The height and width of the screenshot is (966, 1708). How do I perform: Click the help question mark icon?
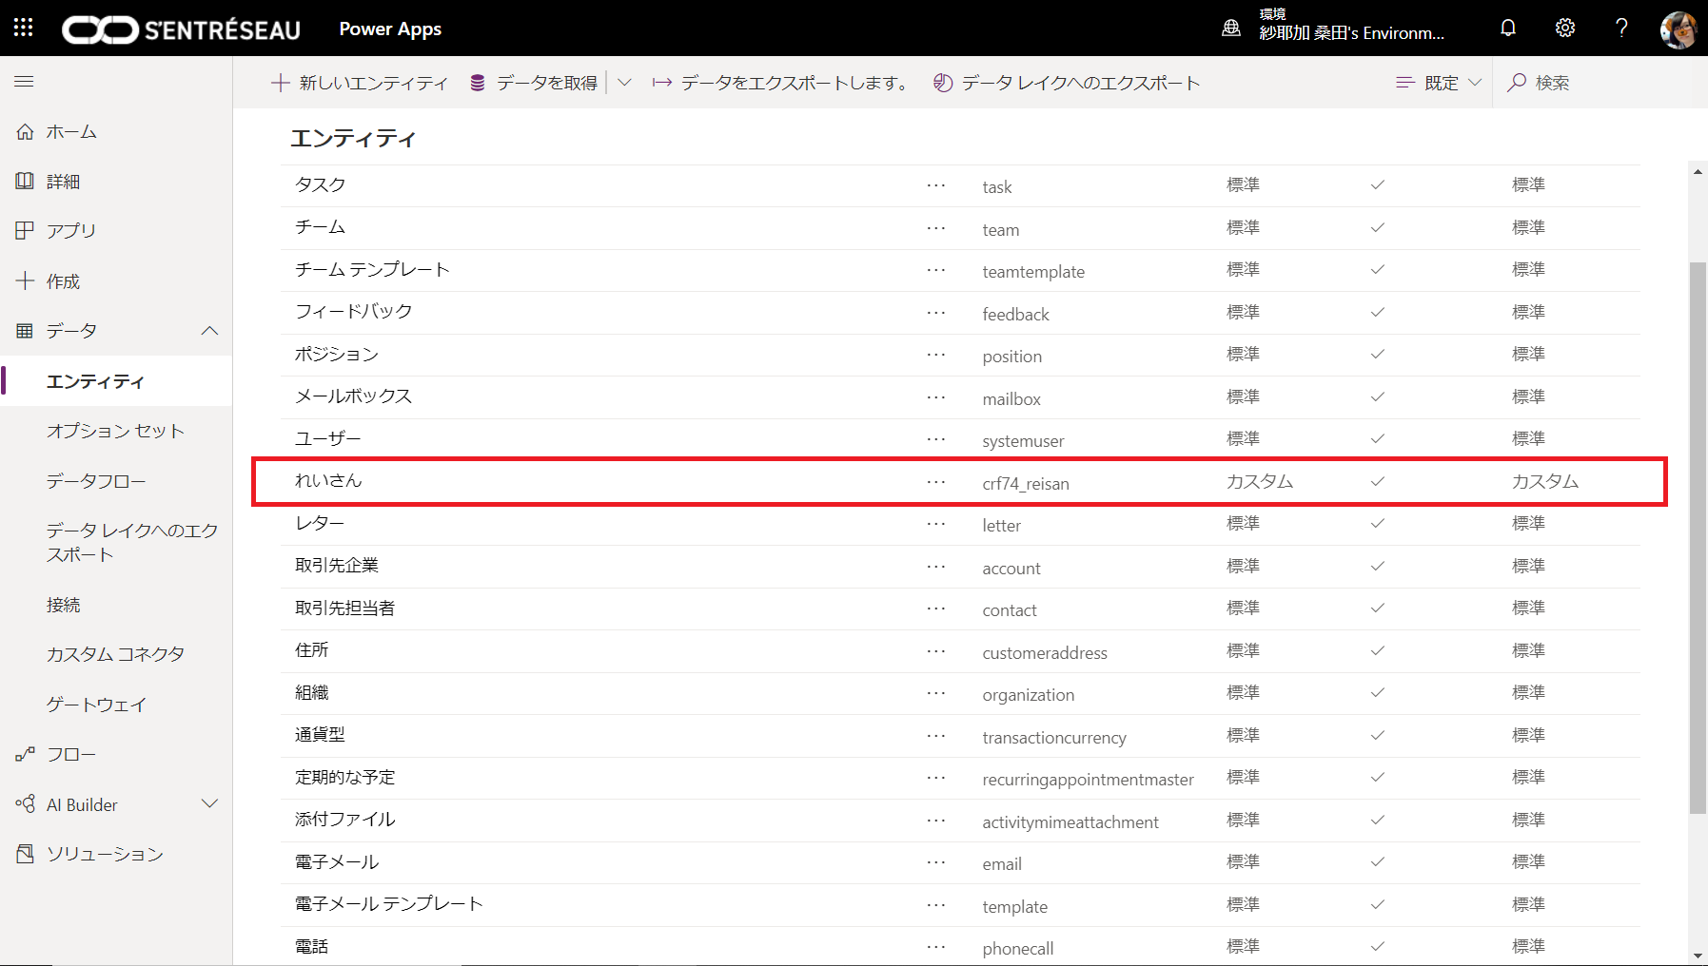tap(1622, 28)
